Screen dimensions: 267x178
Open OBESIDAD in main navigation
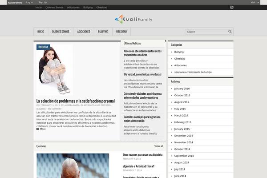tap(121, 32)
